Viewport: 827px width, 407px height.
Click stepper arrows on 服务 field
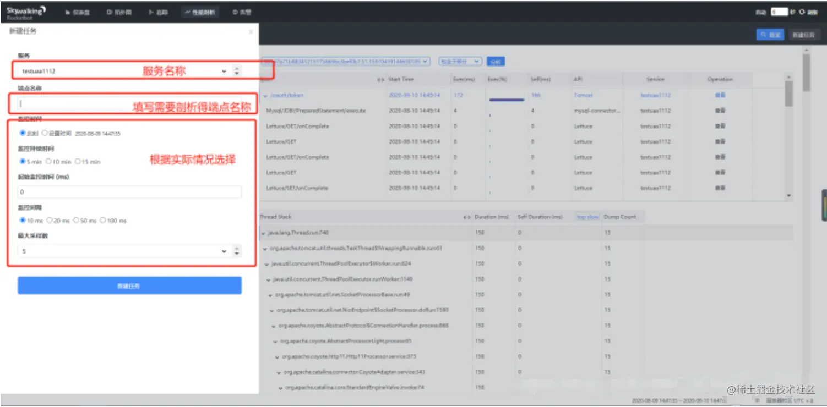point(237,71)
